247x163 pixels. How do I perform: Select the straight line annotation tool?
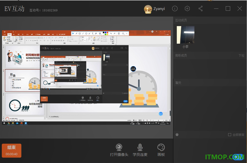pos(83,33)
